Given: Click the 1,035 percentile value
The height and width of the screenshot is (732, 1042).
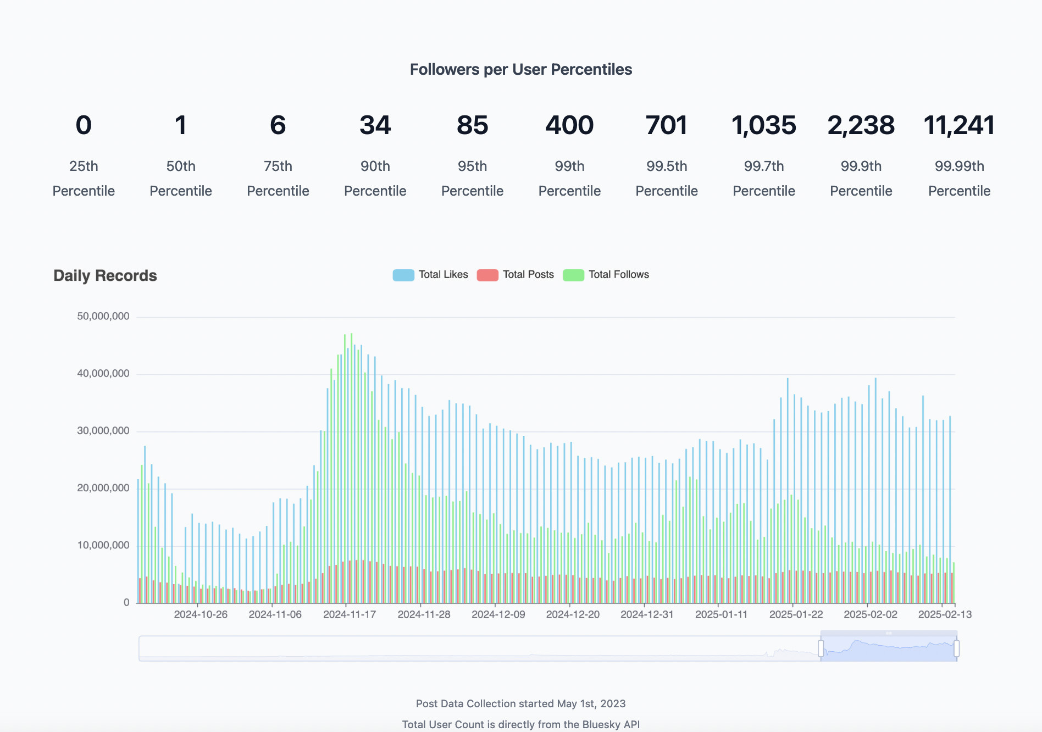Looking at the screenshot, I should [x=764, y=125].
